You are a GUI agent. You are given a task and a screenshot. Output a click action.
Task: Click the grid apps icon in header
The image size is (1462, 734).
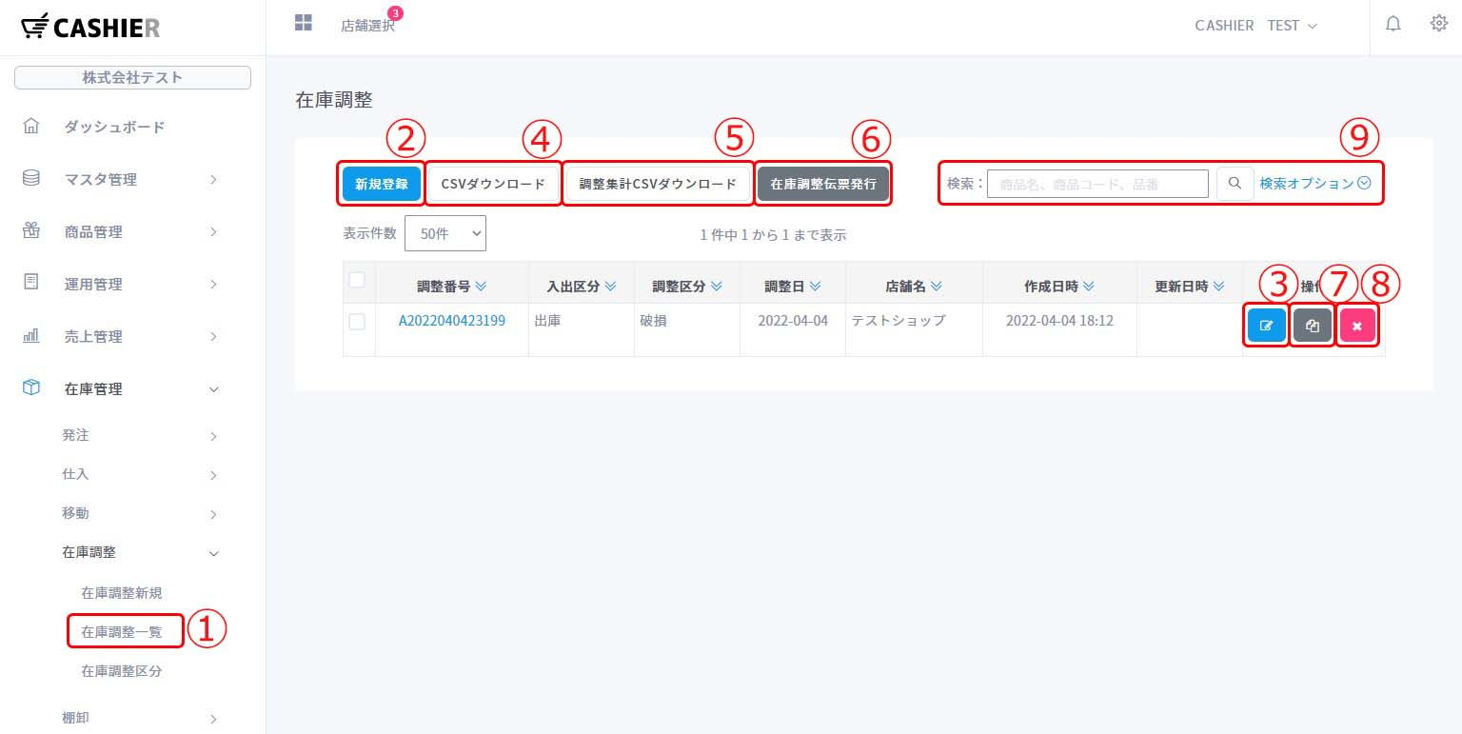point(304,23)
